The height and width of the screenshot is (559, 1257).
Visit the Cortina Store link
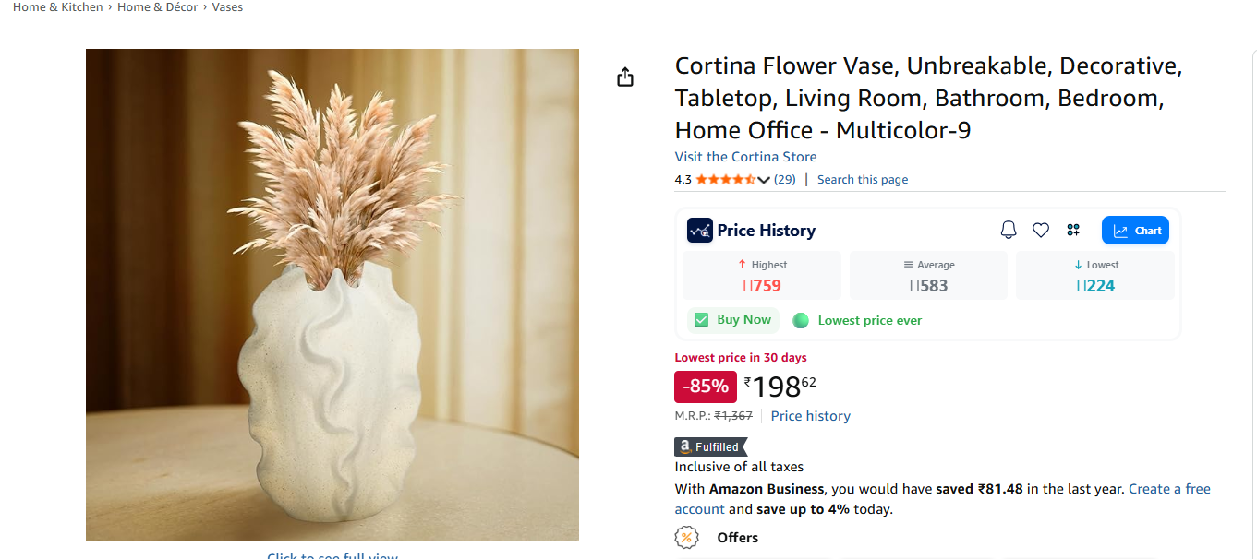coord(745,157)
